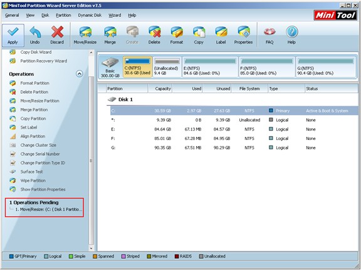Choose Align Partition in Operations panel
This screenshot has height=270, width=361.
pos(27,136)
